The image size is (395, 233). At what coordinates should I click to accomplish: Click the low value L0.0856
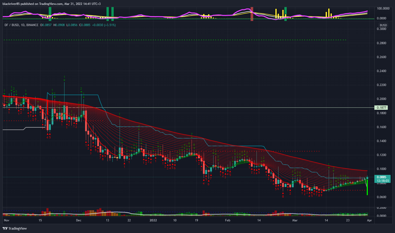[72, 25]
